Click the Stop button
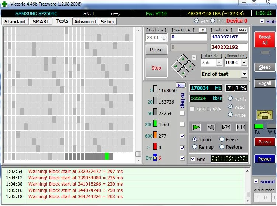This screenshot has height=206, width=277. click(156, 68)
